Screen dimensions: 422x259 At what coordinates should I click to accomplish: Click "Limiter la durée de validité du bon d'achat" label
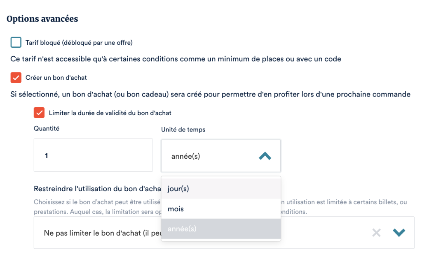pyautogui.click(x=110, y=112)
